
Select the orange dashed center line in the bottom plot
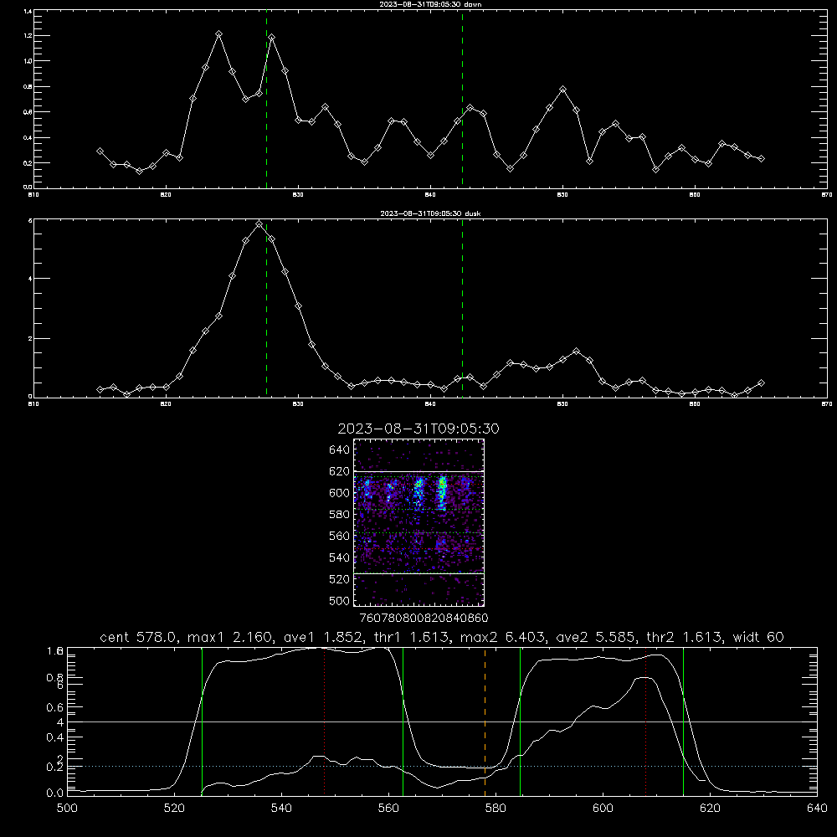(485, 721)
